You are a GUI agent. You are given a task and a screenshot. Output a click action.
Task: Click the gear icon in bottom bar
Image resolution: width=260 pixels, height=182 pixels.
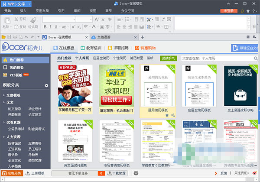136,173
